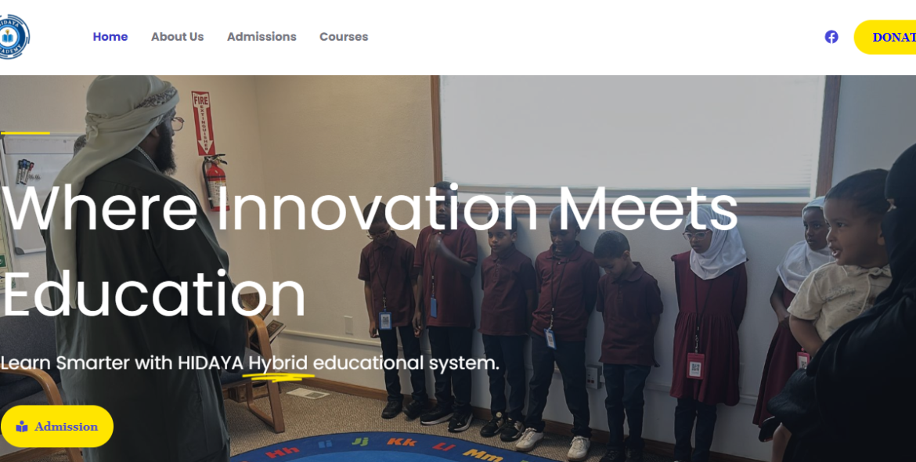
Task: Click the short yellow accent line above headline
Action: [x=25, y=133]
